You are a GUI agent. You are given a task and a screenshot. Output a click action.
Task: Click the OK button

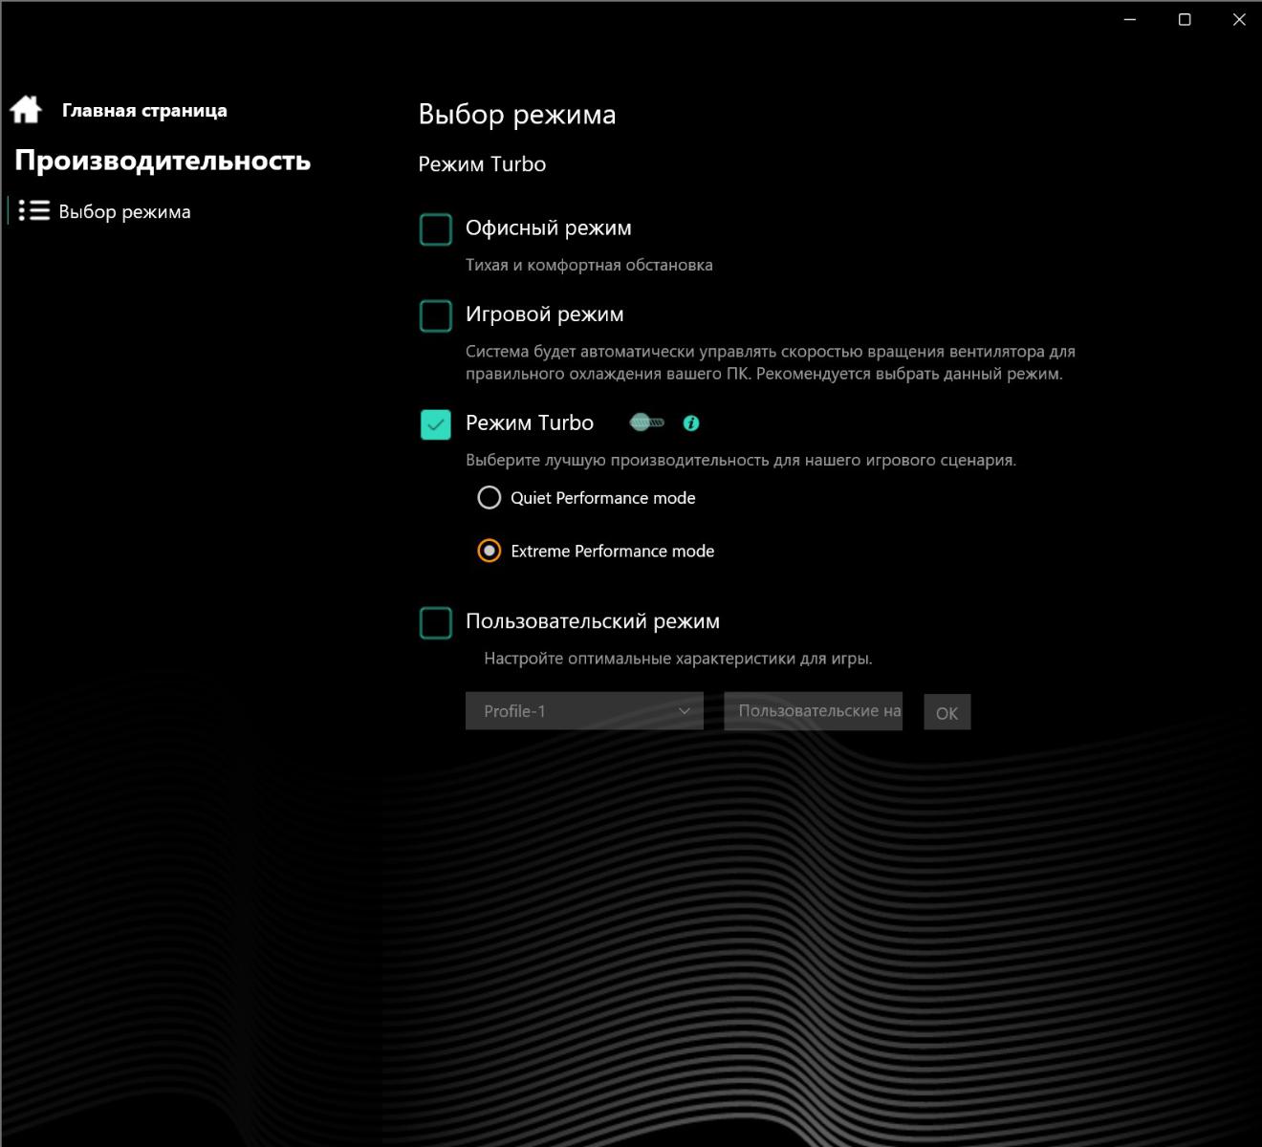pyautogui.click(x=946, y=713)
